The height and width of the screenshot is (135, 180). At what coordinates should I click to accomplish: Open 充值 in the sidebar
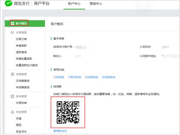(x=19, y=119)
